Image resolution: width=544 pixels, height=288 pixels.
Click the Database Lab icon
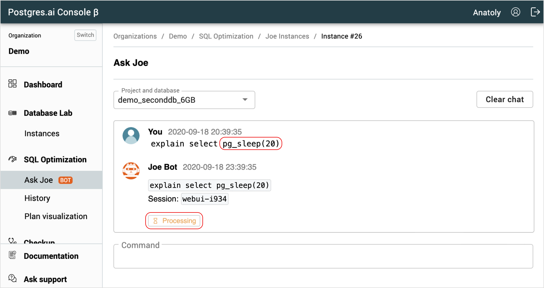[x=12, y=113]
